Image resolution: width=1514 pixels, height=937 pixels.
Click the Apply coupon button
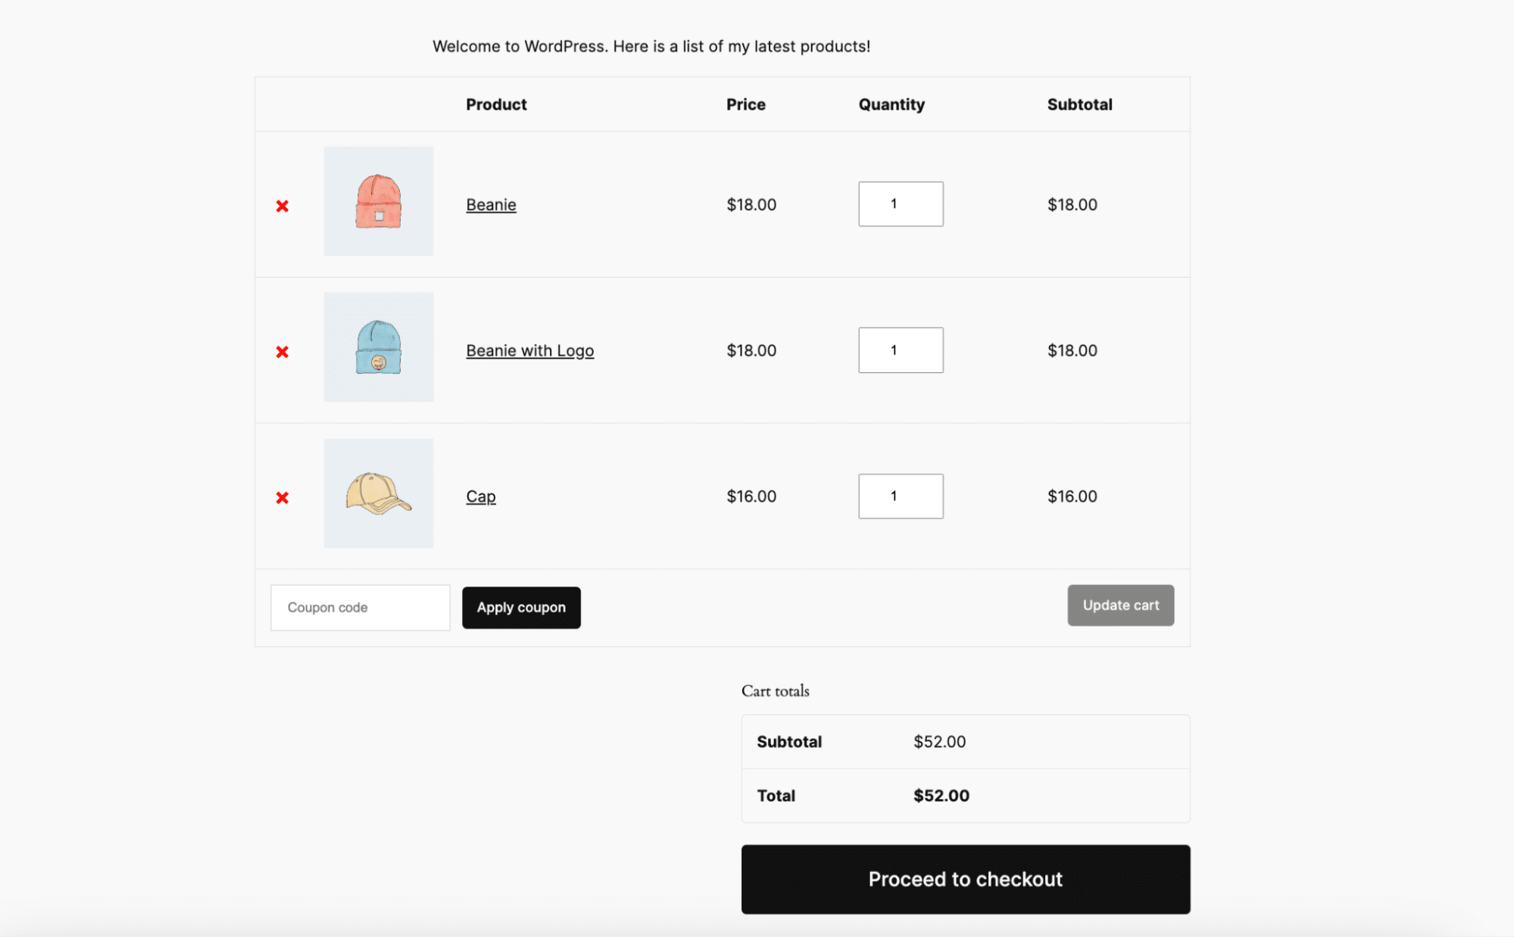521,606
